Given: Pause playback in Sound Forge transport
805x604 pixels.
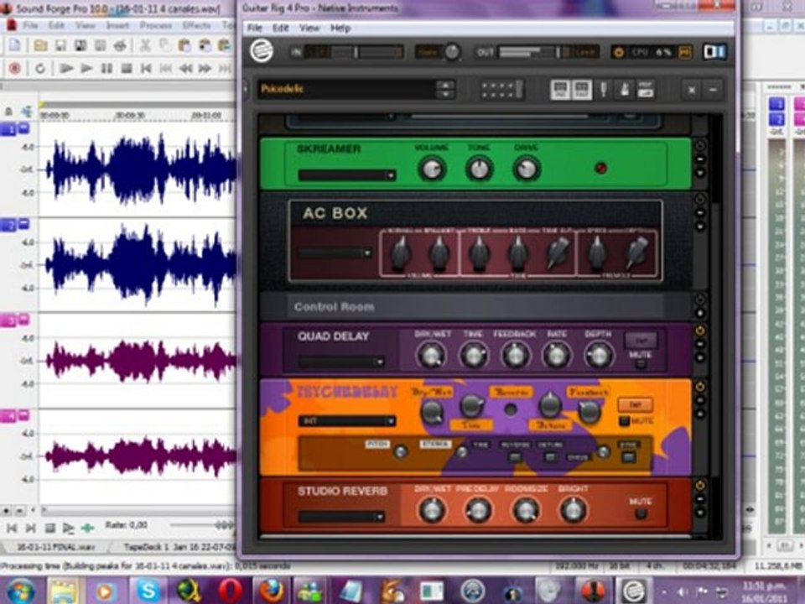Looking at the screenshot, I should coord(106,68).
